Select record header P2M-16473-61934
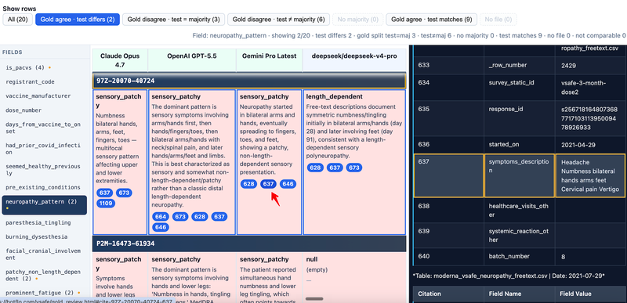The image size is (627, 303). pyautogui.click(x=249, y=243)
